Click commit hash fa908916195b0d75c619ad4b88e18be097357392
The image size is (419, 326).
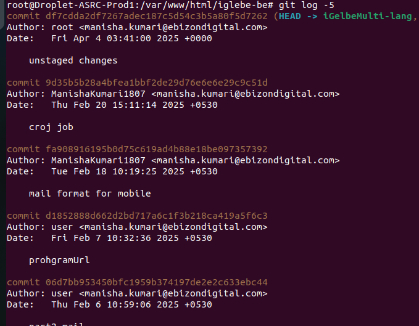(x=157, y=149)
